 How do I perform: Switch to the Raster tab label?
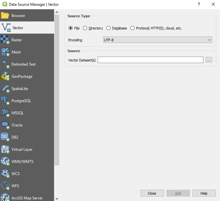(17, 40)
